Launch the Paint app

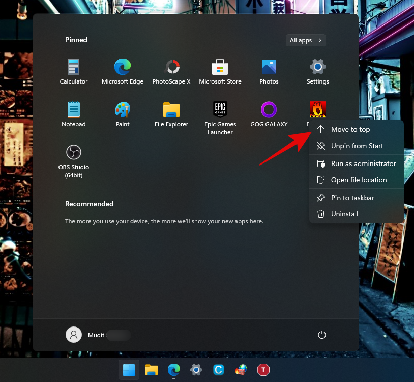coord(123,114)
